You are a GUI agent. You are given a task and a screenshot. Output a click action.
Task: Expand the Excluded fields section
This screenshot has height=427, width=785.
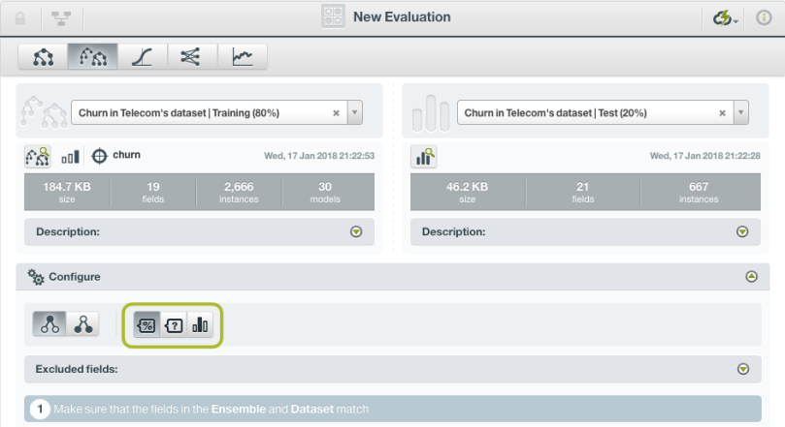[743, 369]
